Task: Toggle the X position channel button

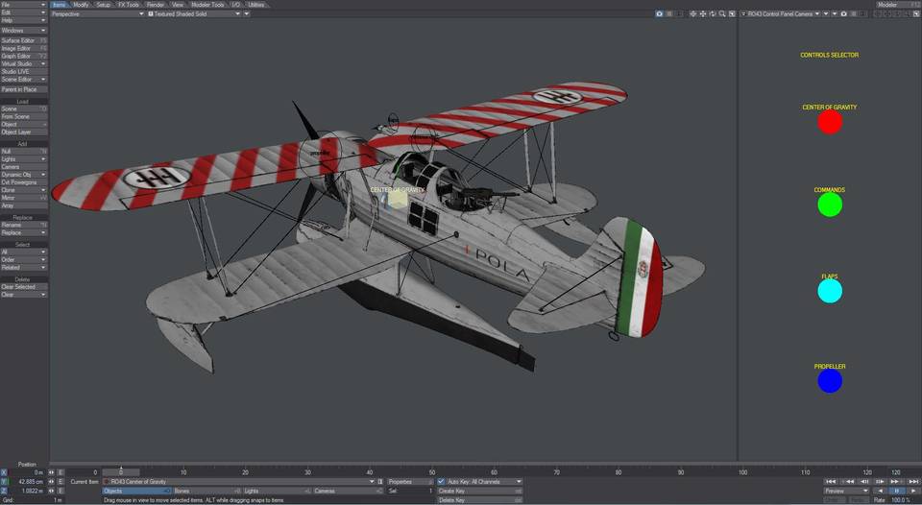Action: pyautogui.click(x=4, y=472)
